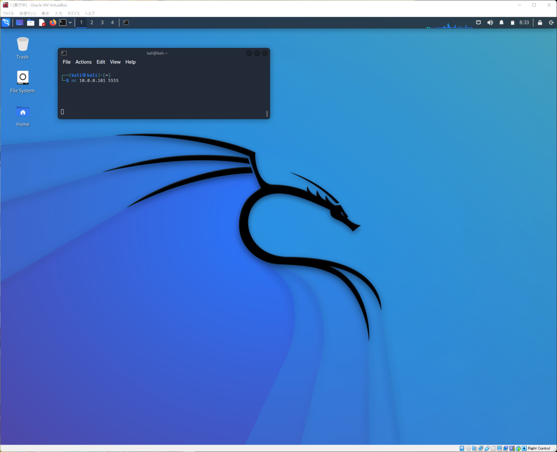Switch to workspace 3
Screen dimensions: 557x452
click(x=102, y=22)
